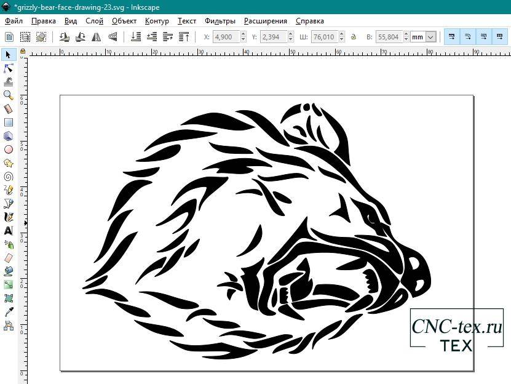Click Raise selection to top icon
The height and width of the screenshot is (384, 511).
[x=184, y=37]
